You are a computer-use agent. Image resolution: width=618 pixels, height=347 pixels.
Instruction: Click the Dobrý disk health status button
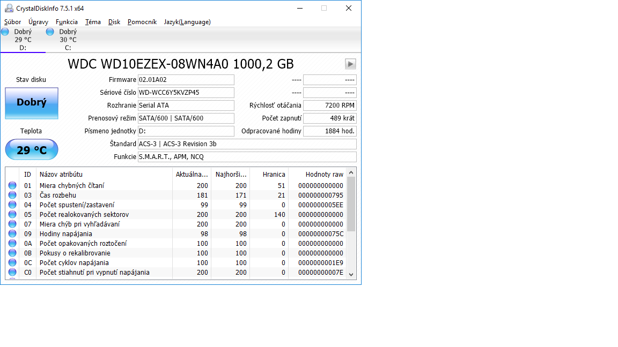[x=32, y=103]
